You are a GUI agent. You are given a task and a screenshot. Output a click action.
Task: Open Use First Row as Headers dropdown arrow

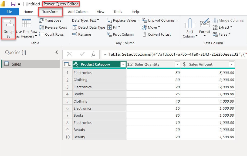[x=36, y=36]
